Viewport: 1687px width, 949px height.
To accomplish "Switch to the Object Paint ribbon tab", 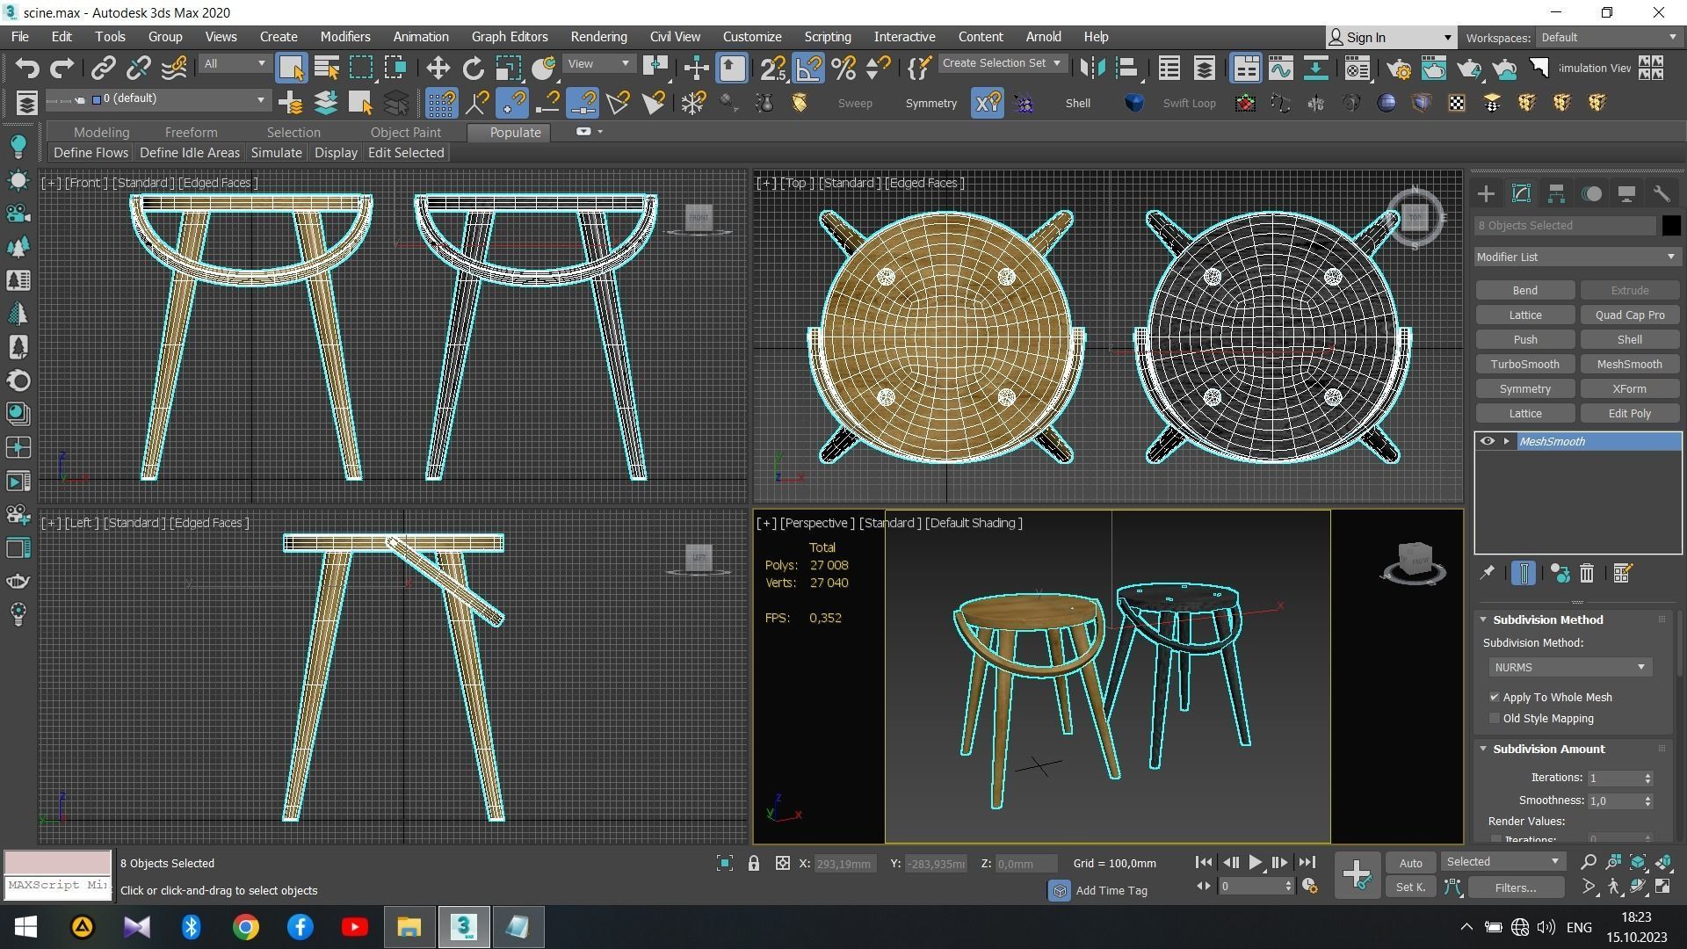I will click(x=405, y=132).
